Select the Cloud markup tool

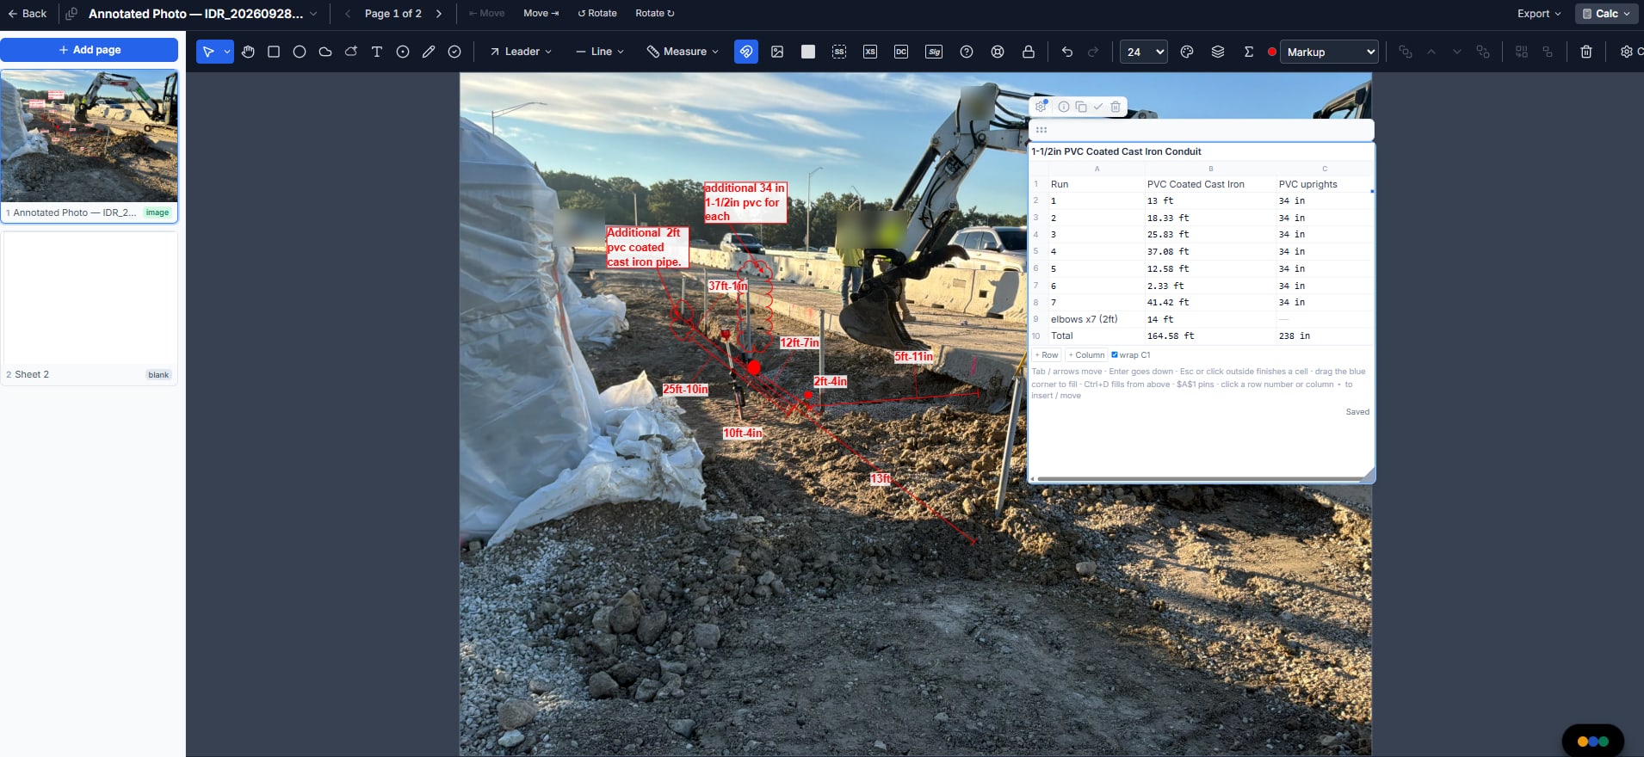pos(325,52)
